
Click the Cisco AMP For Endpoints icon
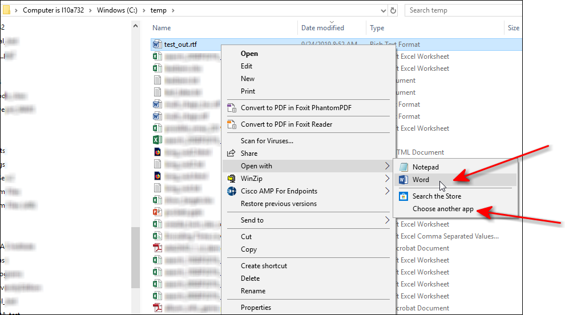[x=232, y=192]
